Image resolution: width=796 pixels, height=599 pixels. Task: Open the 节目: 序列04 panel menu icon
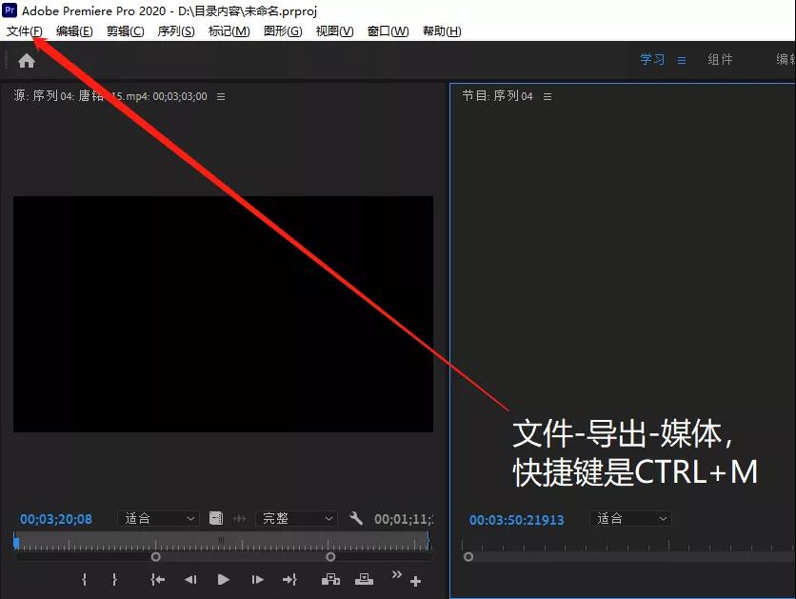pos(547,96)
